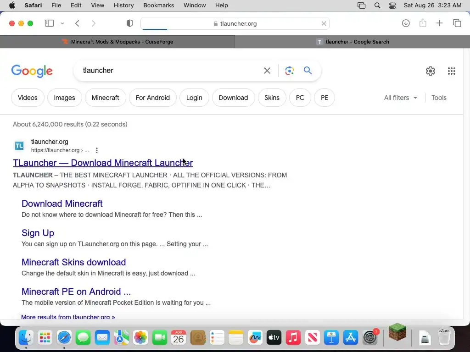Select the Minecraft filter chip

(105, 98)
